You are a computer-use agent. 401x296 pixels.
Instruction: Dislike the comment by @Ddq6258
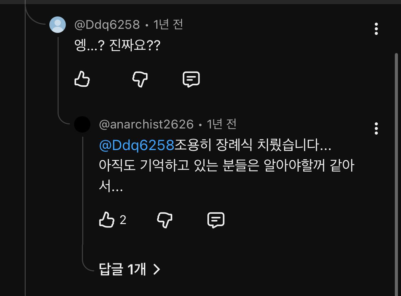click(140, 79)
